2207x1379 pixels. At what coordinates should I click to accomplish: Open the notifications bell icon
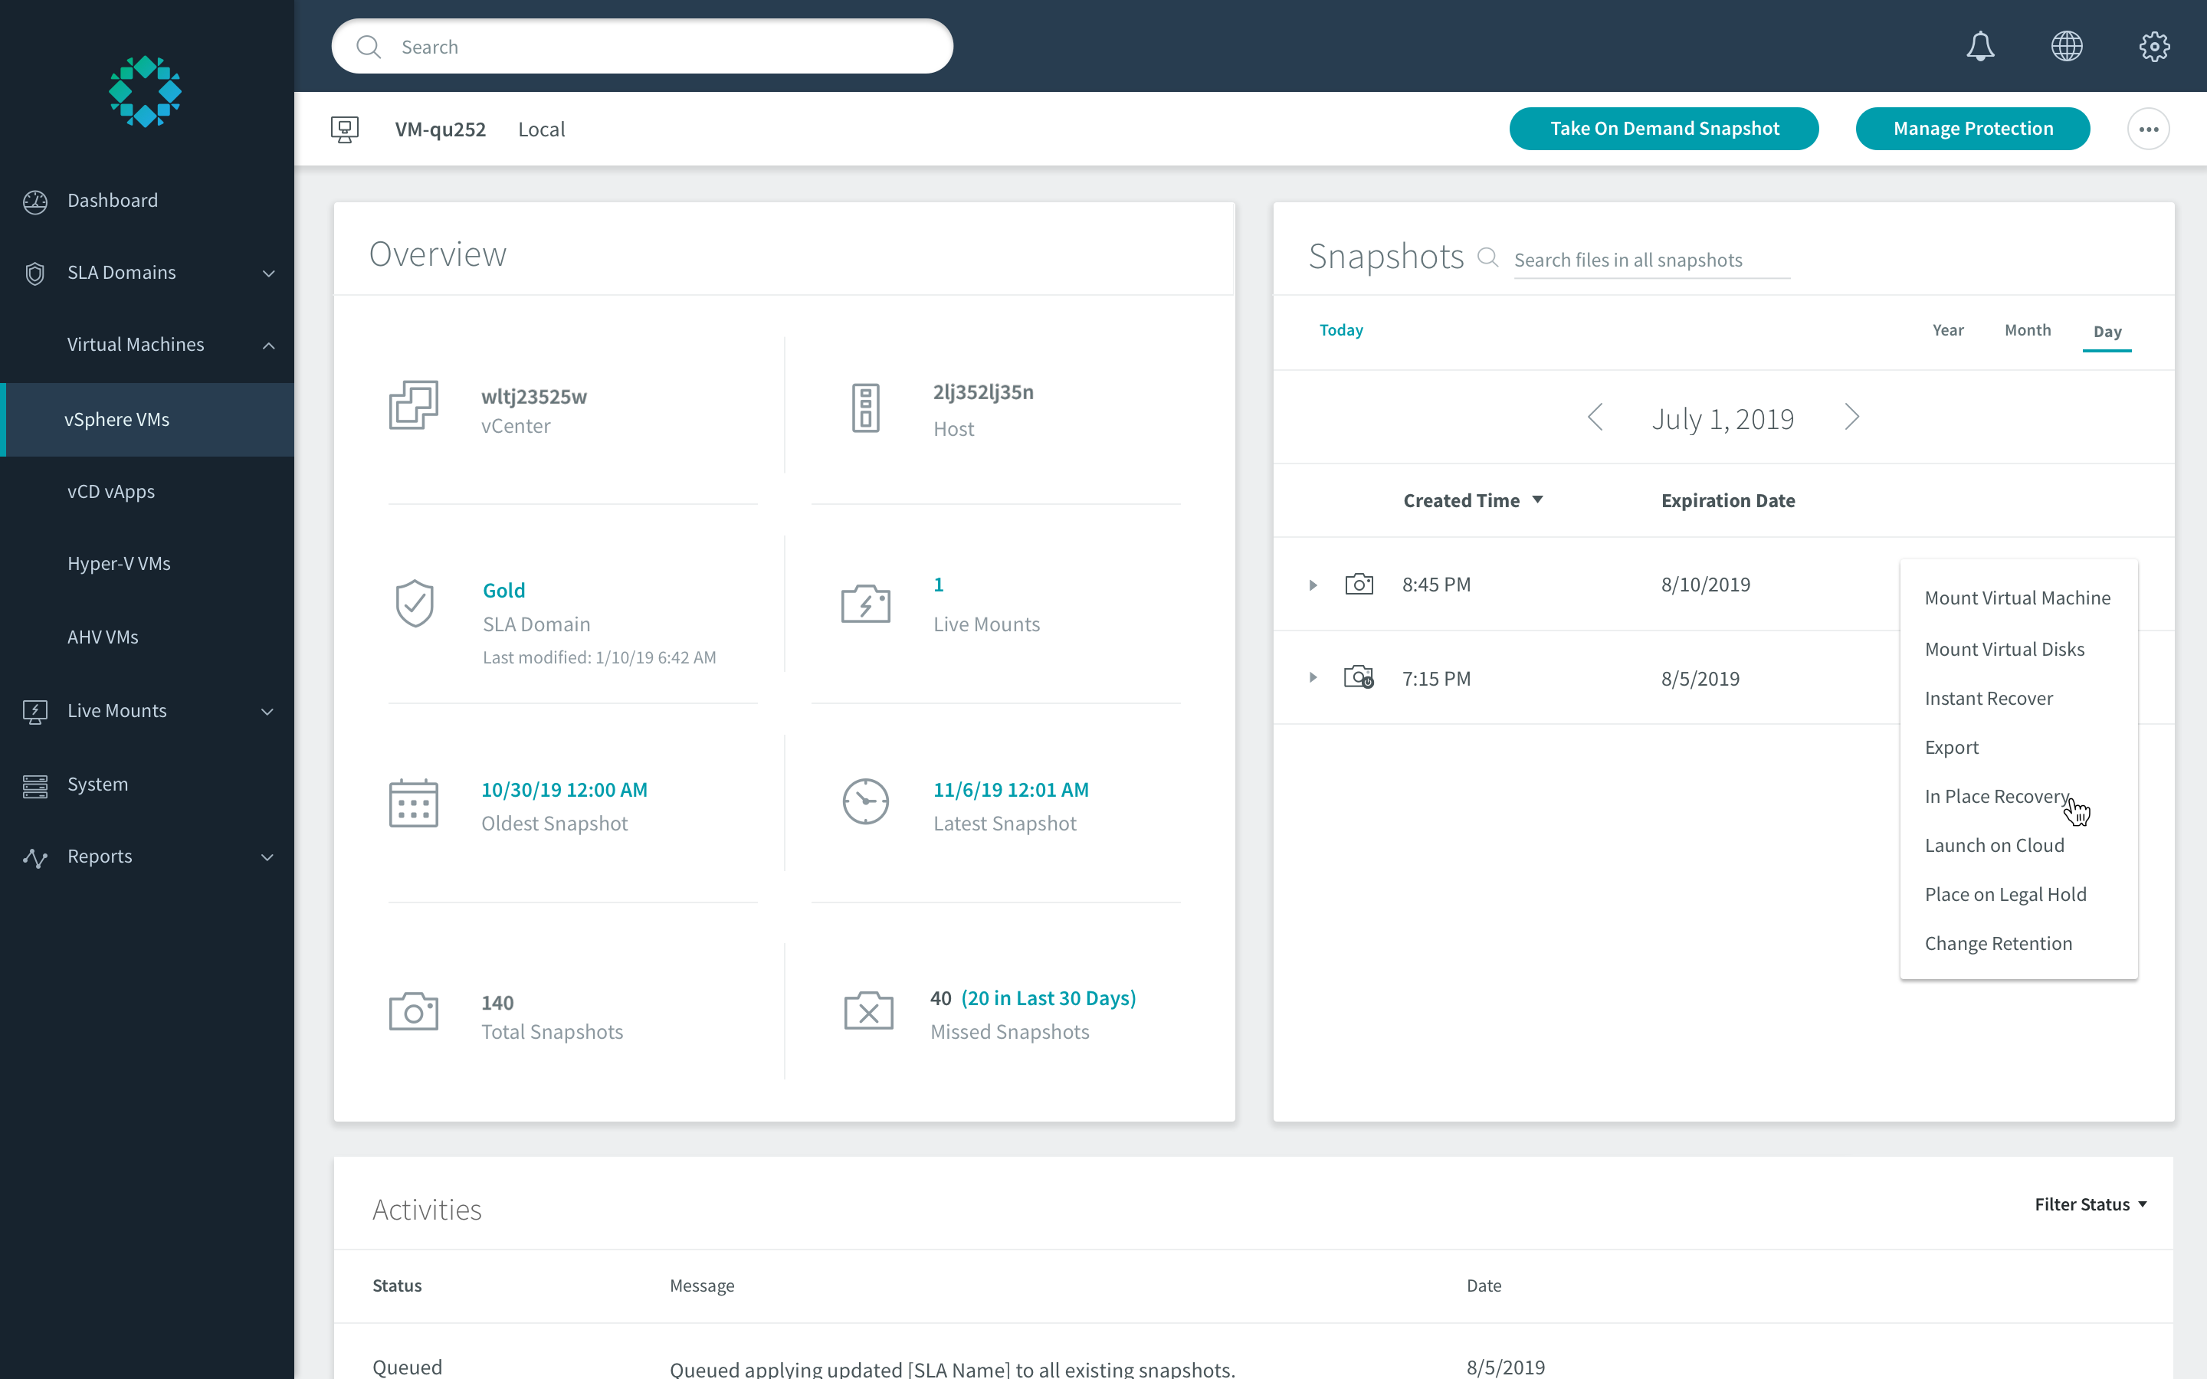pyautogui.click(x=1980, y=46)
